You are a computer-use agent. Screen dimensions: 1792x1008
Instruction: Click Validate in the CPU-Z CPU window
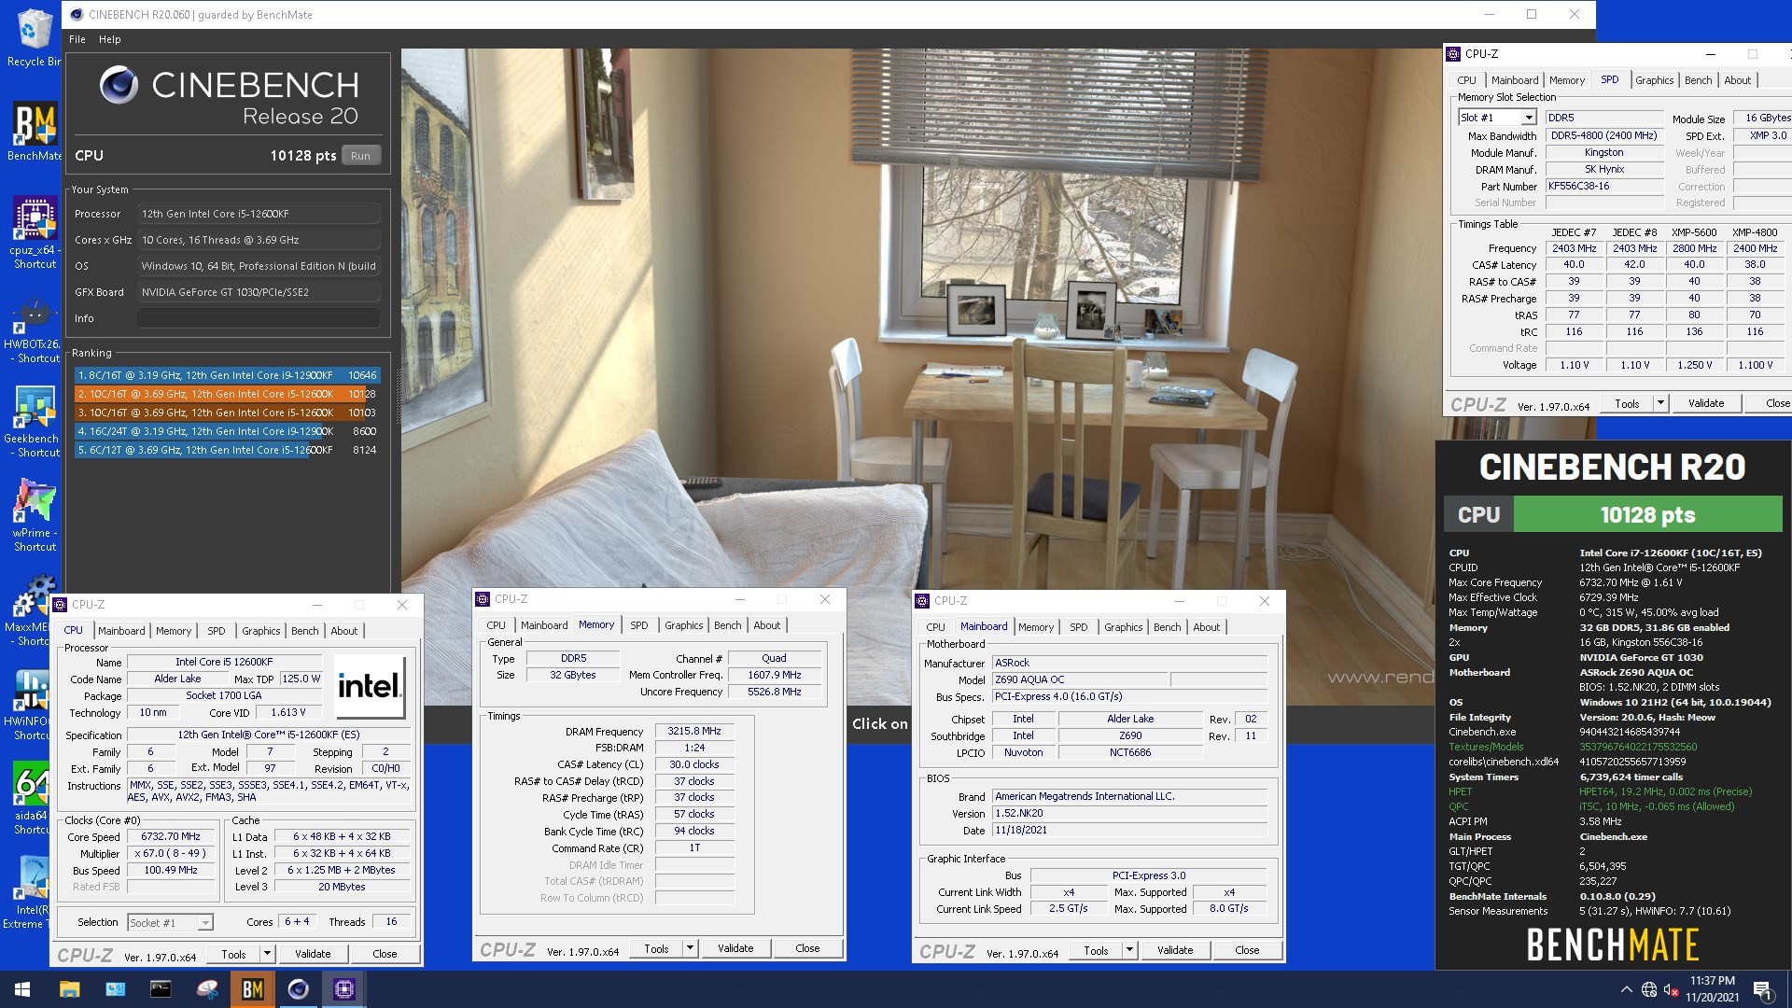pos(313,954)
